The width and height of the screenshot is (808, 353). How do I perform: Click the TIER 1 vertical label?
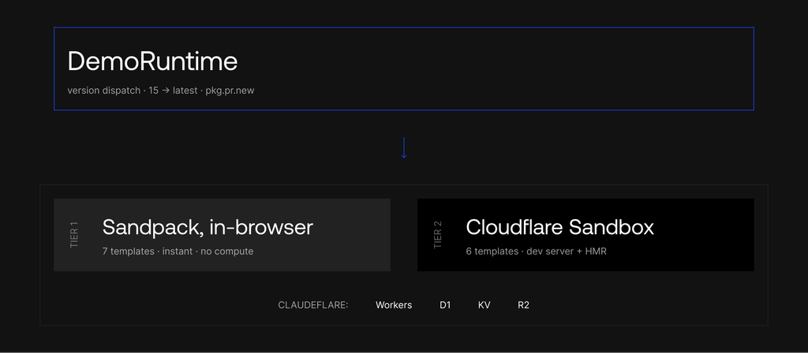(74, 235)
